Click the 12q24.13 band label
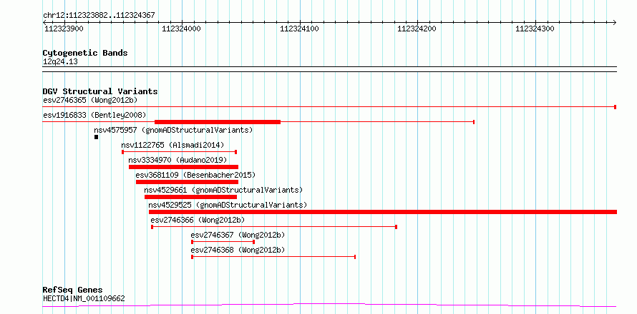637x314 pixels. coord(60,62)
